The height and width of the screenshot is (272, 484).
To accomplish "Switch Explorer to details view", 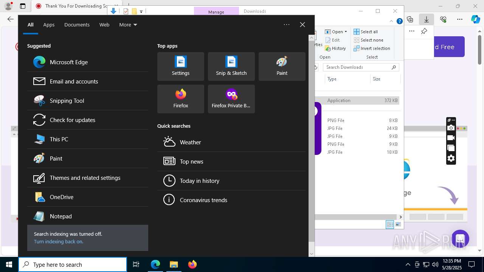I will click(390, 224).
